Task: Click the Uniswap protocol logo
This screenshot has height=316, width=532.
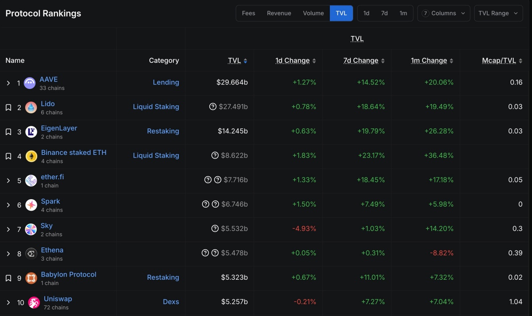Action: click(34, 302)
